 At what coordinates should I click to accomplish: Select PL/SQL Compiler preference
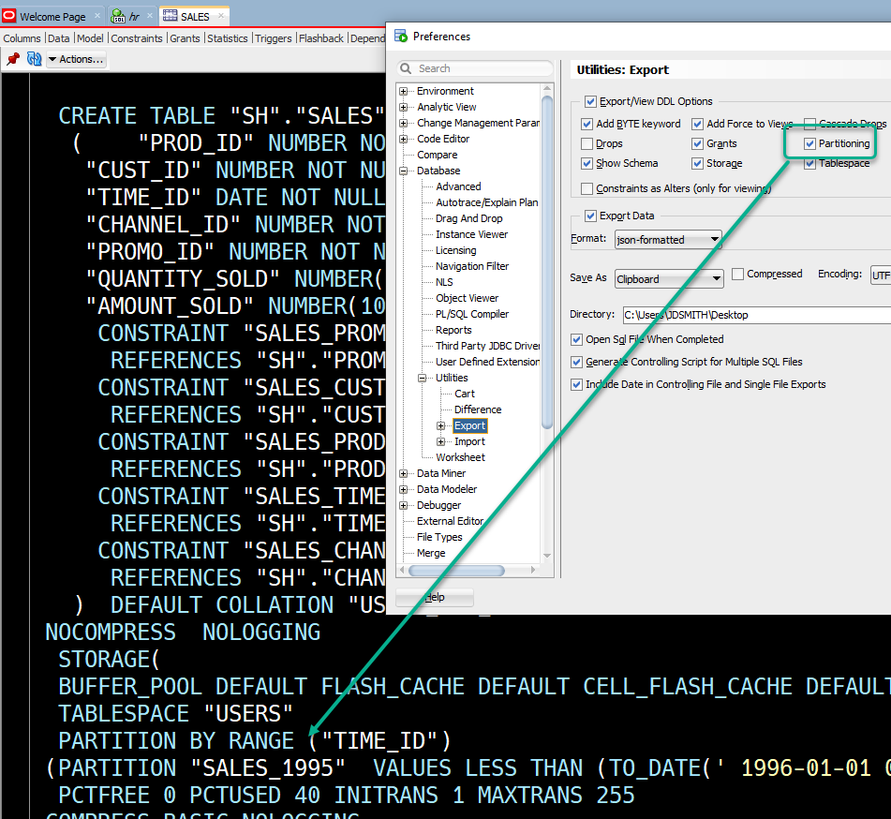tap(472, 314)
